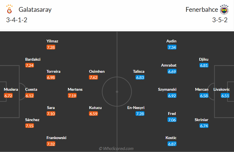
Task: Click the WhoScored.com watermark link
Action: point(116,149)
